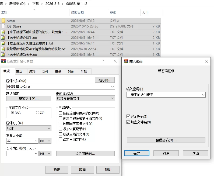Click 0805S 魔 1+2 in address breadcrumb

tap(77, 4)
